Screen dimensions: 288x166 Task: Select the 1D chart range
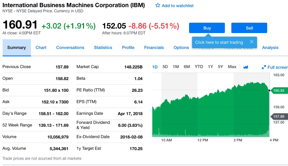155,67
